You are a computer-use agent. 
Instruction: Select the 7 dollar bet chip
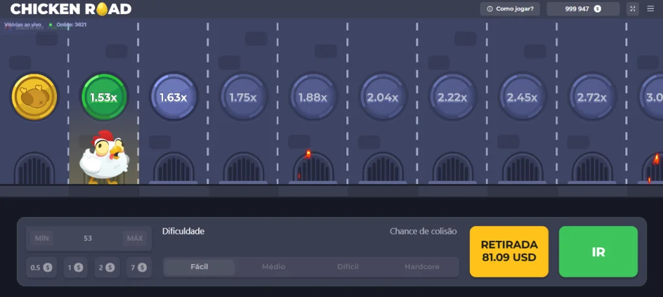(x=139, y=267)
